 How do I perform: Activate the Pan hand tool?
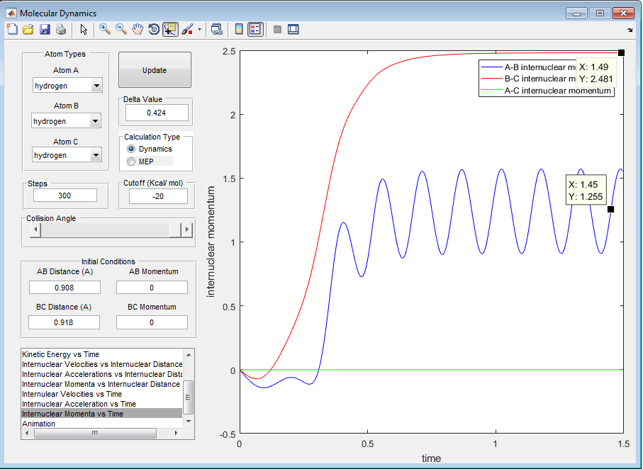[x=138, y=30]
